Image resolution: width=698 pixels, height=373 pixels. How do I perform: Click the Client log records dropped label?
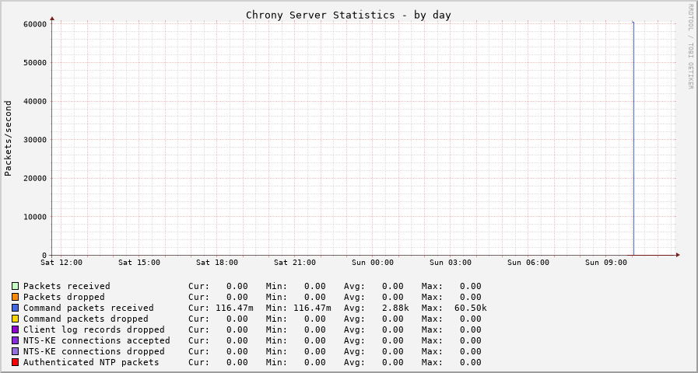[x=94, y=329]
